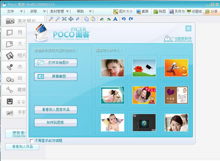Open the red cartoon on grass thumbnail

tap(144, 68)
